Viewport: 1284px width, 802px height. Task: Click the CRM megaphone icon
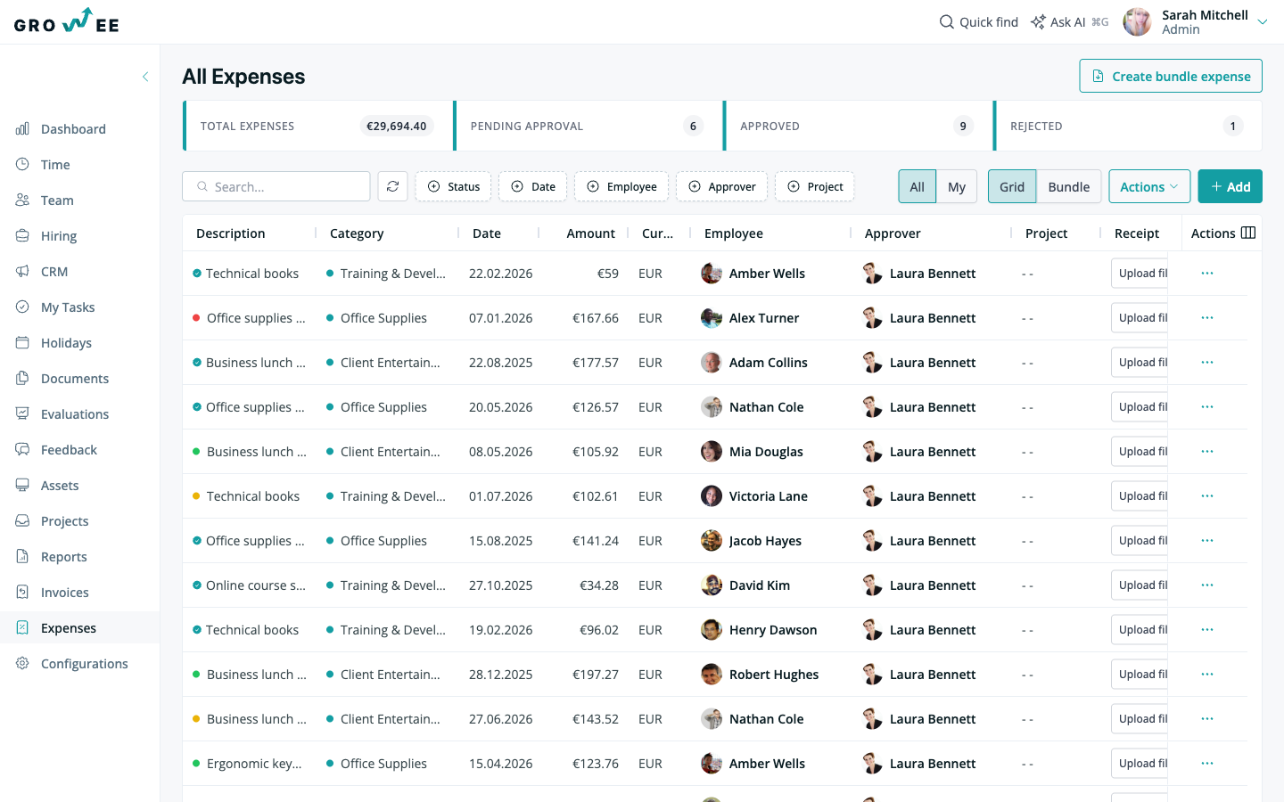pyautogui.click(x=22, y=272)
